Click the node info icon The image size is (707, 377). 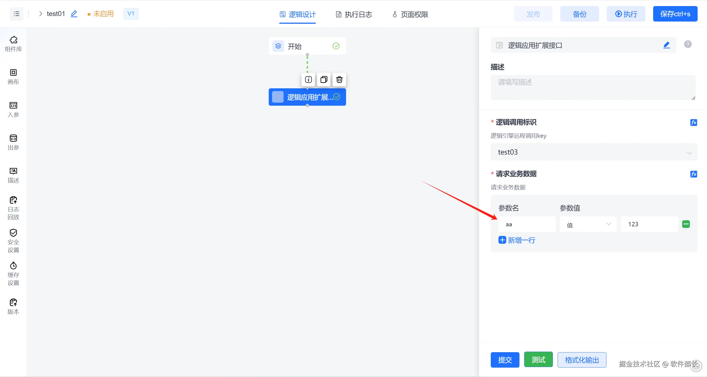[308, 80]
